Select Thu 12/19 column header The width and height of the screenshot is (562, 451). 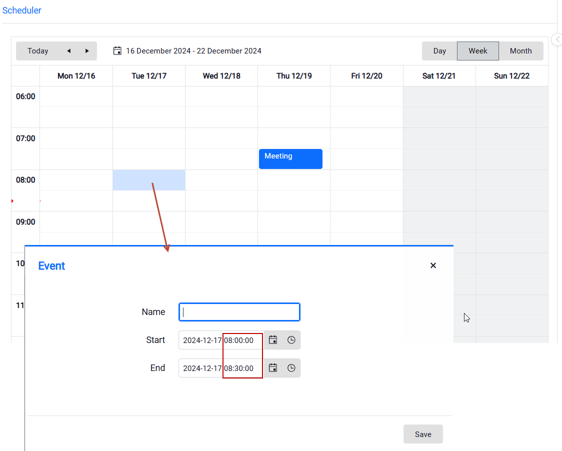(294, 76)
